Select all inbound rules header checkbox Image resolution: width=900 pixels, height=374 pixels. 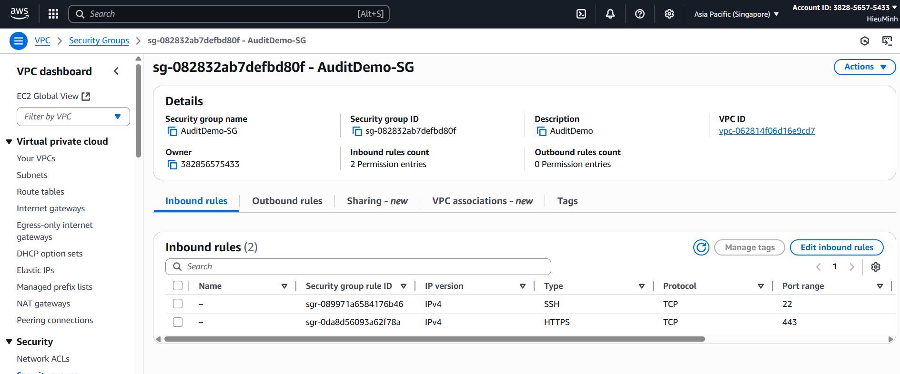click(178, 285)
